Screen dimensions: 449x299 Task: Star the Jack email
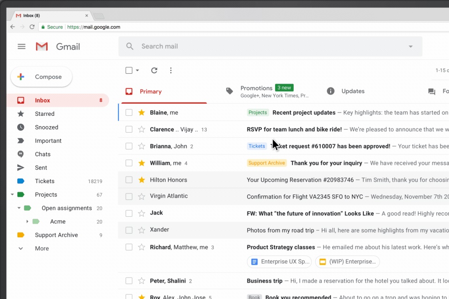141,214
